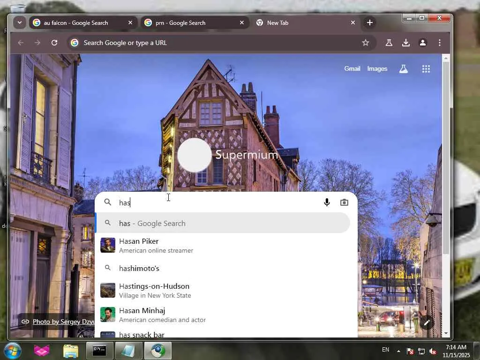Screen dimensions: 480x360
Task: Go back with the back arrow
Action: (x=21, y=43)
